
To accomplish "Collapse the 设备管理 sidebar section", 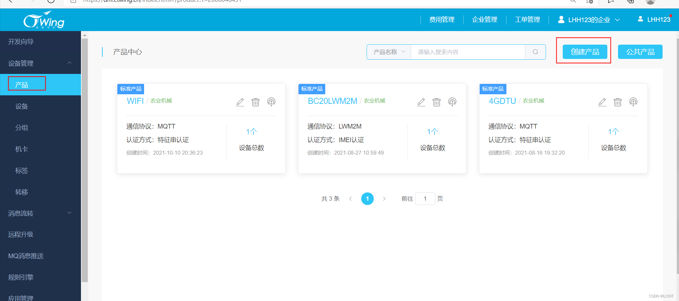I will point(69,63).
